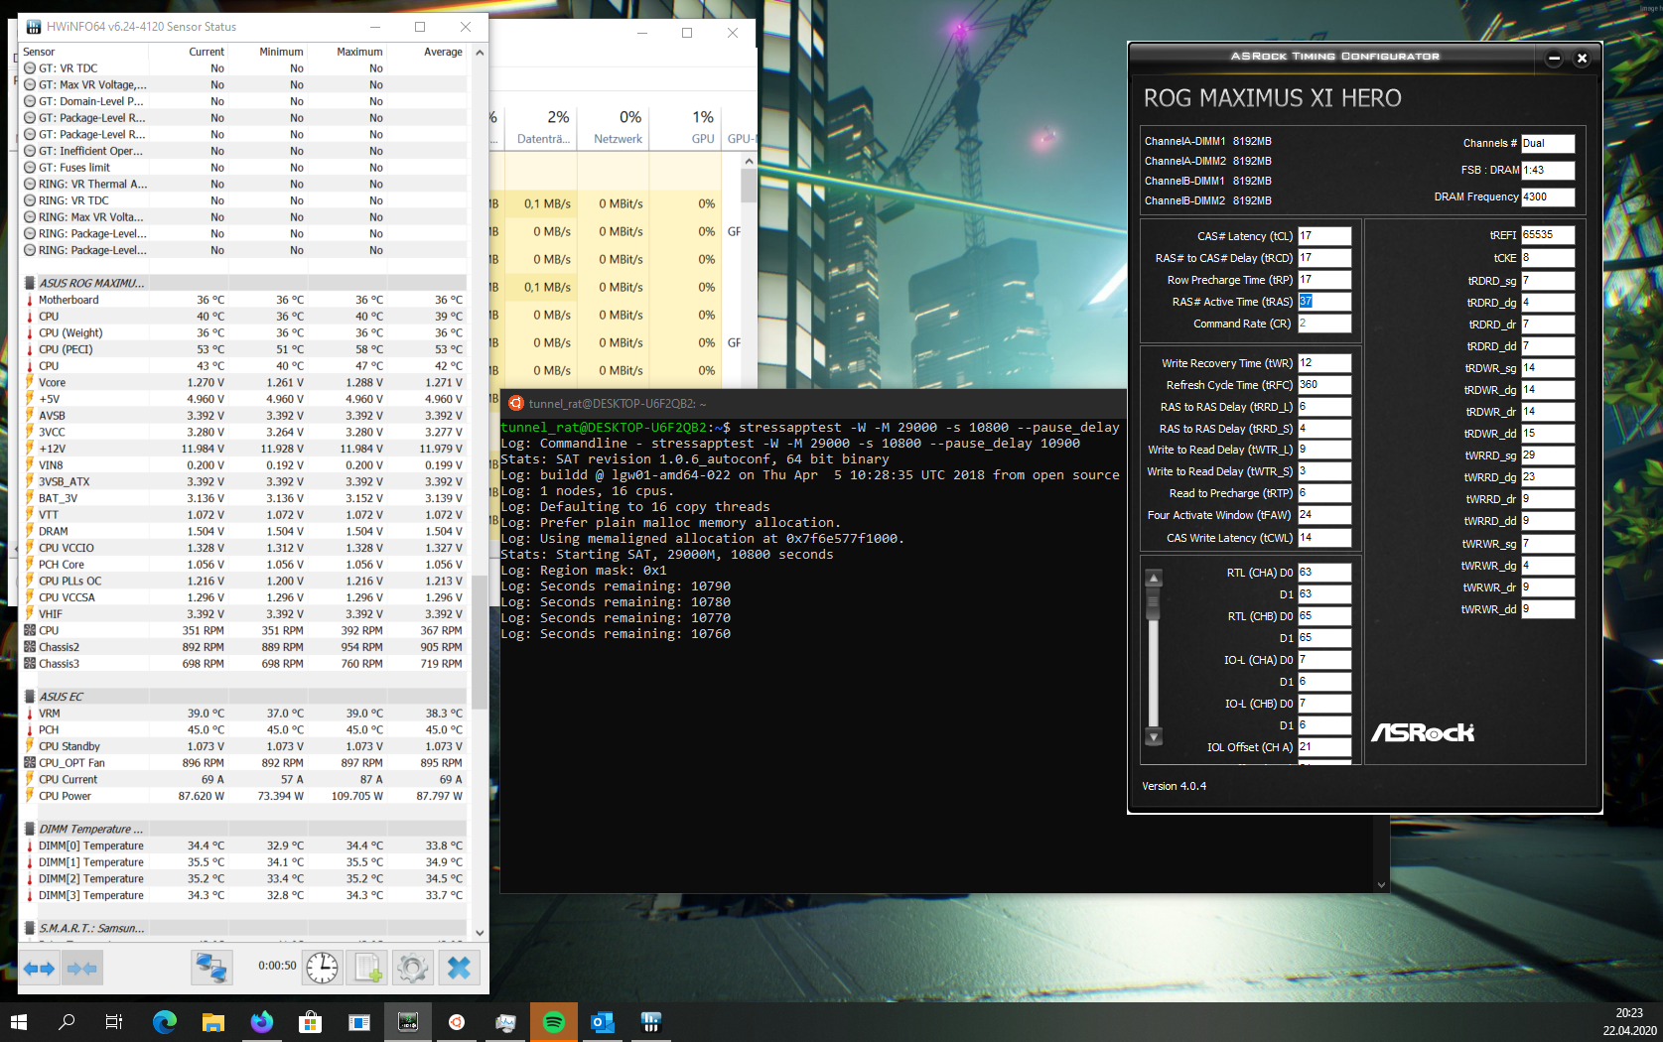1663x1042 pixels.
Task: Select the ASUS EC sensor group header
Action: point(244,697)
